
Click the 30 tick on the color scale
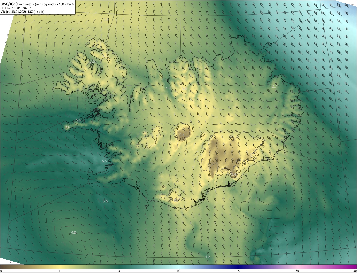(297, 271)
